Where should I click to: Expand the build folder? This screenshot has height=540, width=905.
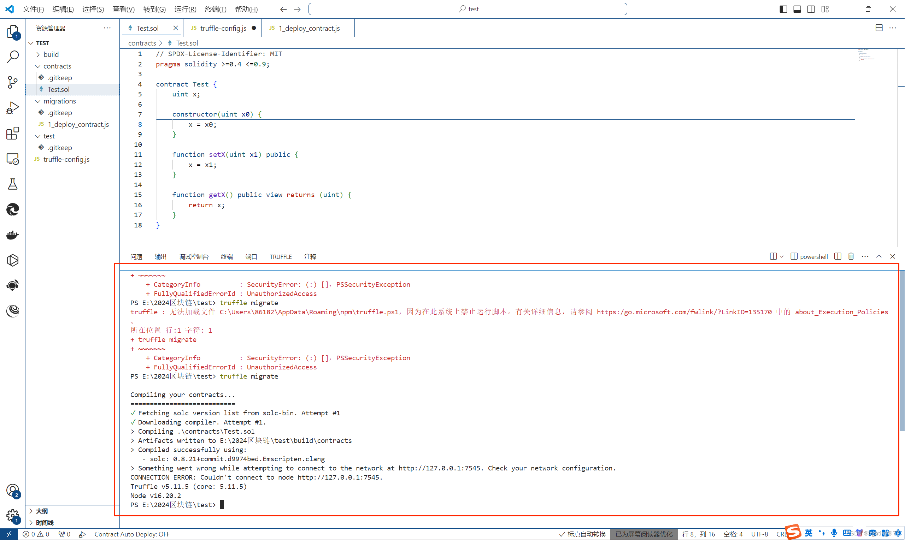coord(51,54)
